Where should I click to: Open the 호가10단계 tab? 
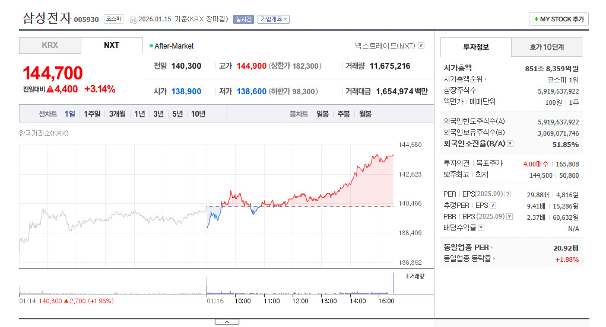pyautogui.click(x=547, y=47)
